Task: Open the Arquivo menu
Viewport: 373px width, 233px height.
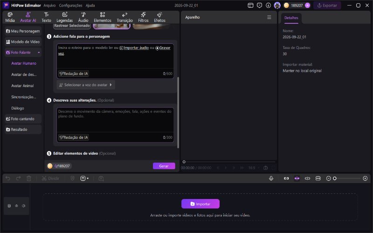Action: [x=49, y=5]
